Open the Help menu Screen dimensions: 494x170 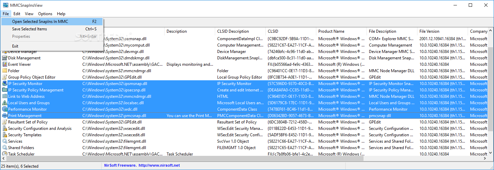point(61,14)
